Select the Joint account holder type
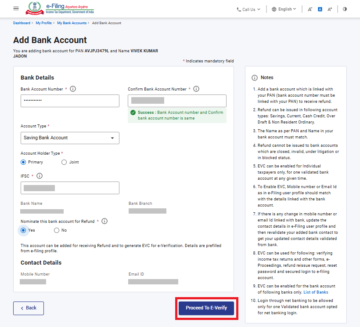360x327 pixels. point(64,162)
